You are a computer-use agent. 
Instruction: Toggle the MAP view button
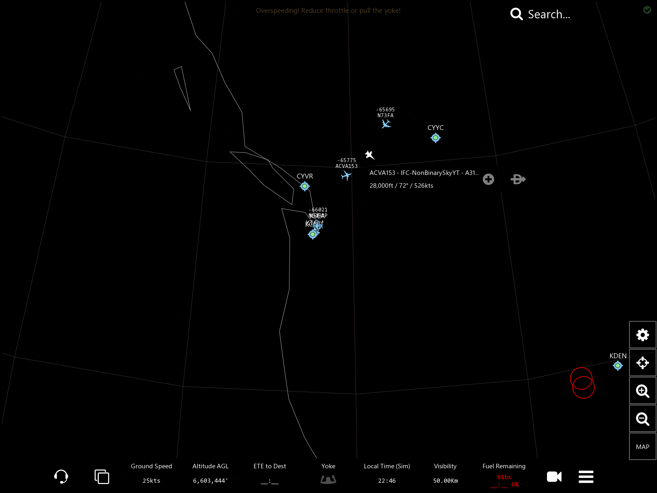(642, 446)
